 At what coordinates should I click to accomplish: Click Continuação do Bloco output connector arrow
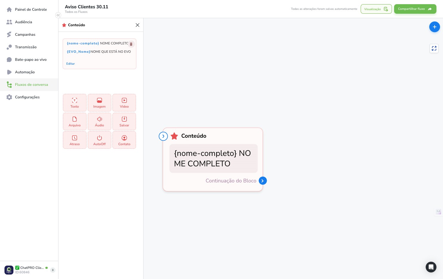point(263,181)
